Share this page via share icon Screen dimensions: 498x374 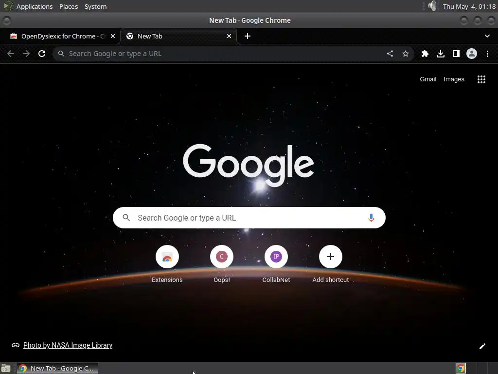click(x=390, y=54)
